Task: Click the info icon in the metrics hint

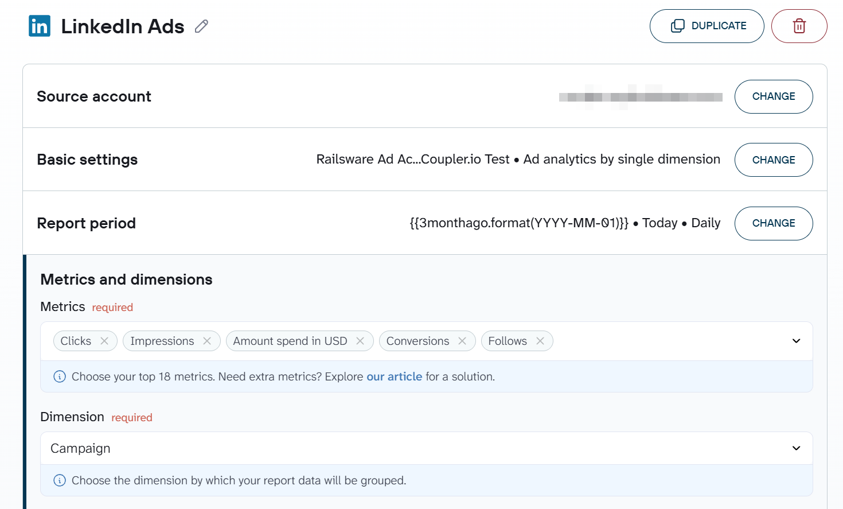Action: tap(60, 376)
